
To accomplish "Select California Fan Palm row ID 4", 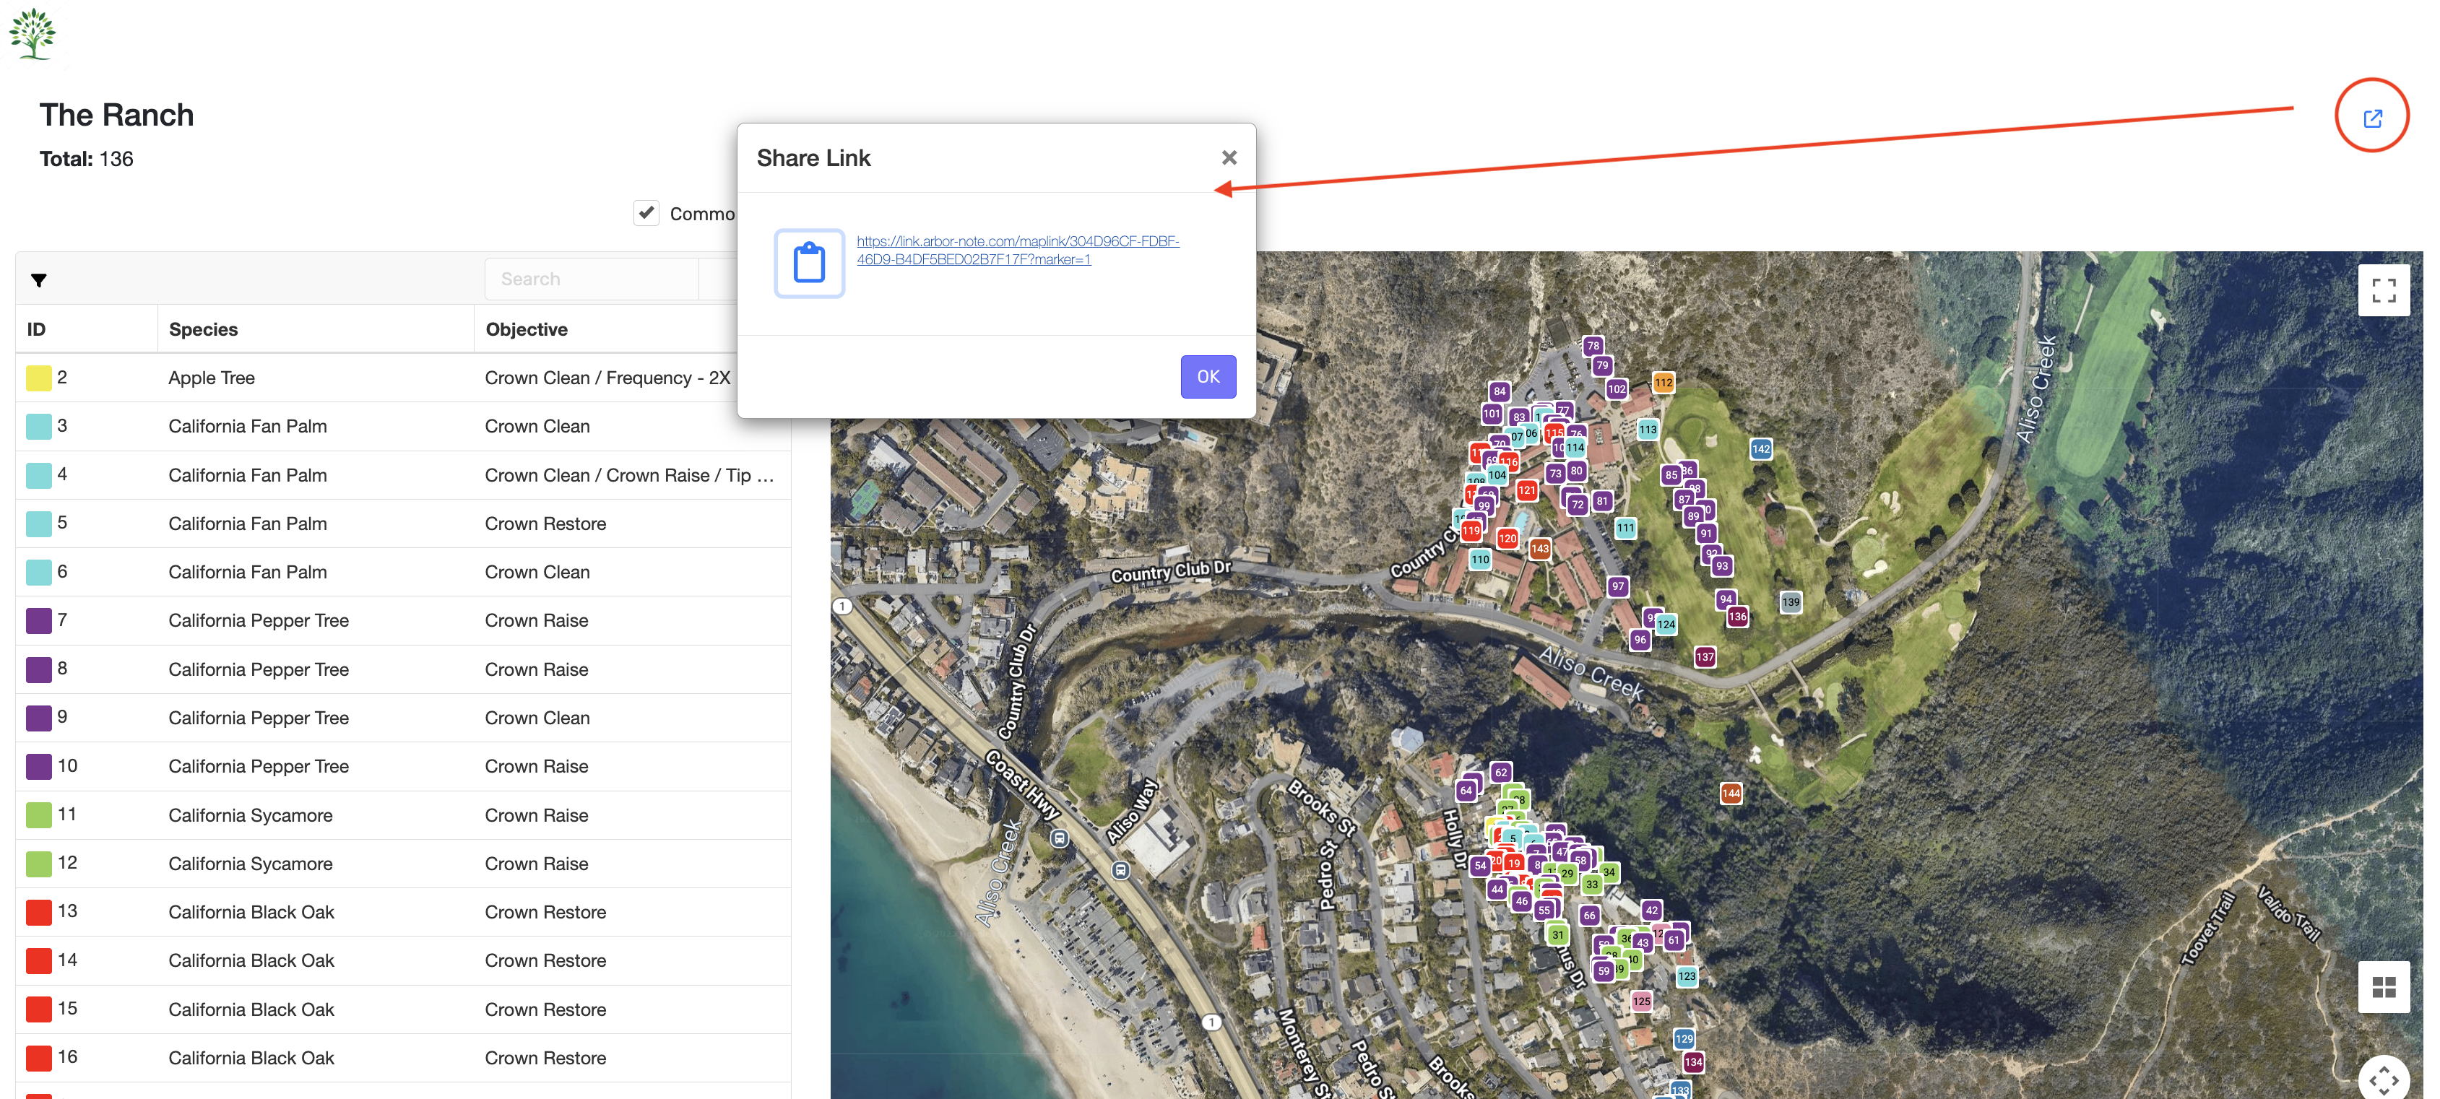I will click(x=402, y=475).
